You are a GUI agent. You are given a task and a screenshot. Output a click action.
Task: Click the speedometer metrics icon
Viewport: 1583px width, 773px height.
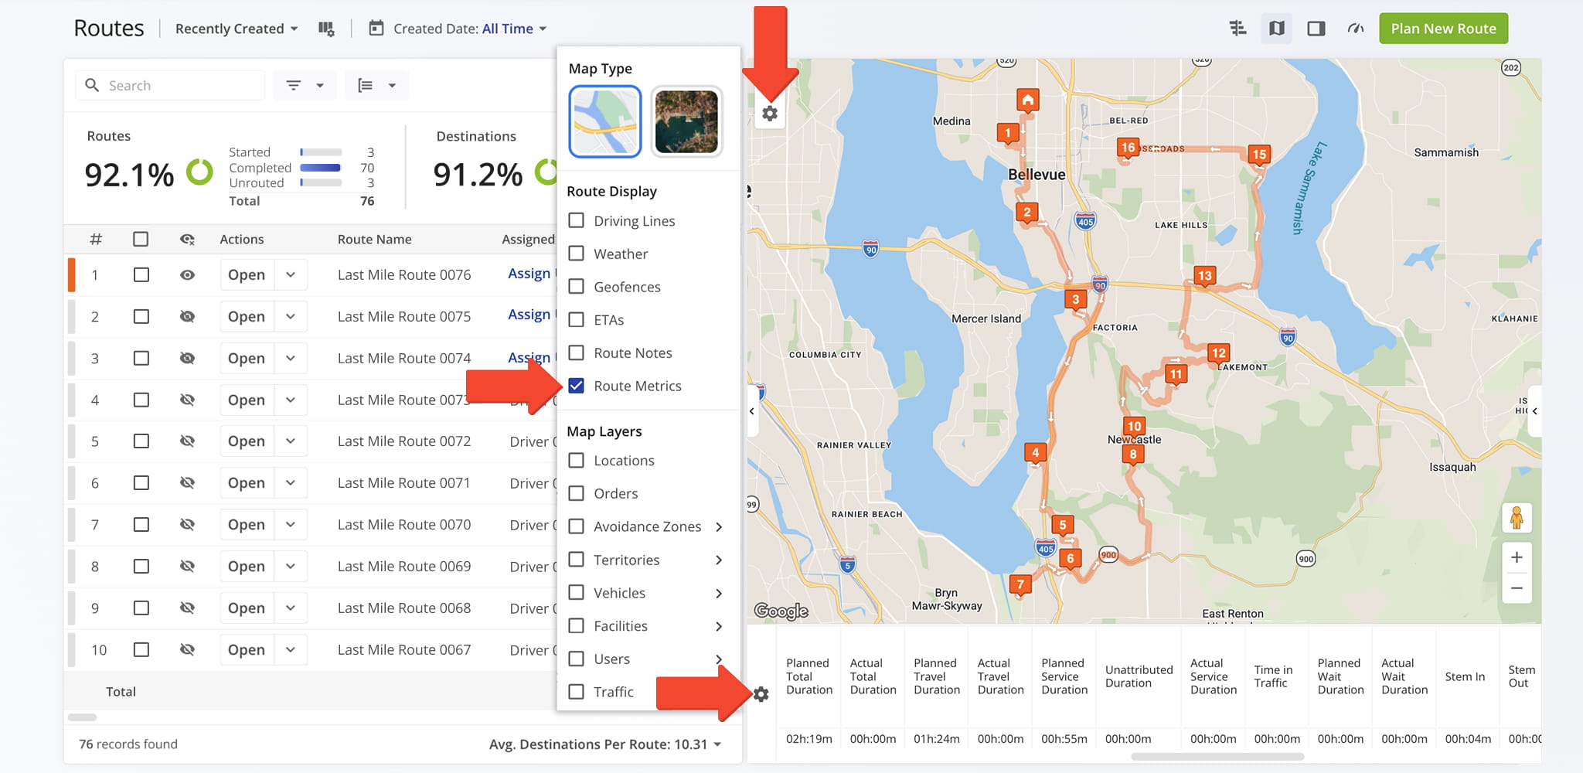(1355, 29)
